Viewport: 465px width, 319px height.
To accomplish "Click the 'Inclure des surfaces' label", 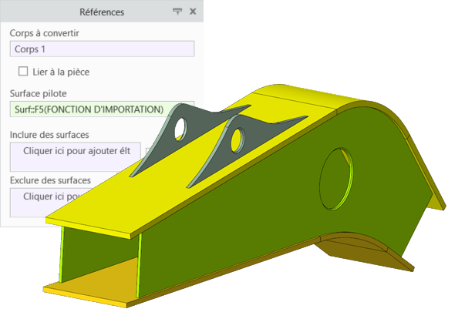I will [x=49, y=135].
